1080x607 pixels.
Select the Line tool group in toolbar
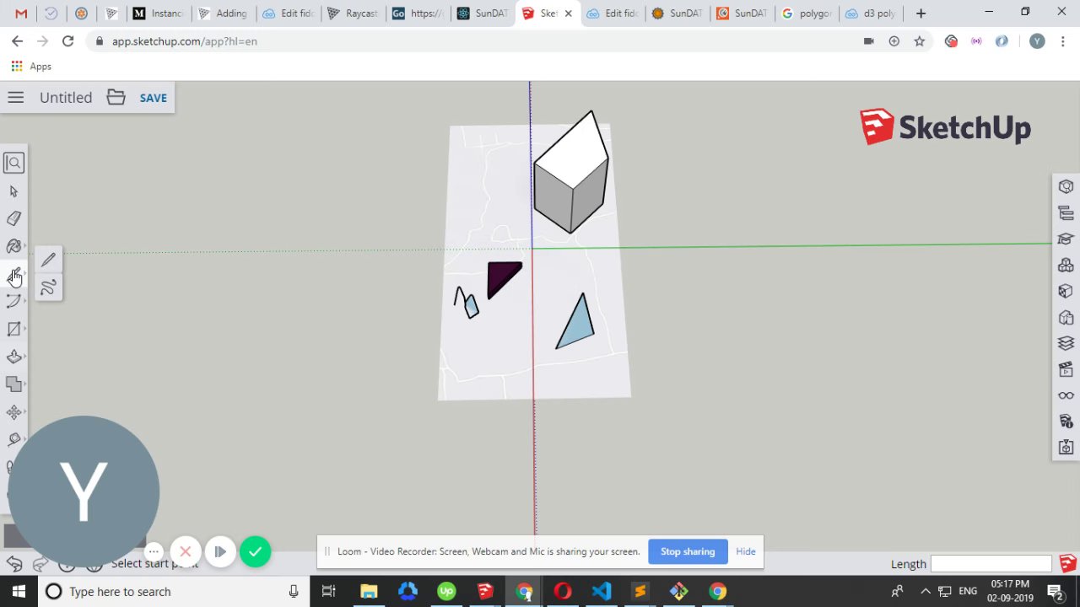[x=13, y=275]
